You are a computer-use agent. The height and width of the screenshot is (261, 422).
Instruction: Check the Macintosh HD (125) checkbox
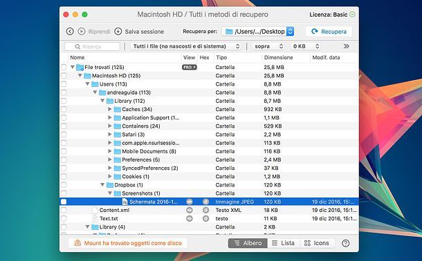click(64, 76)
